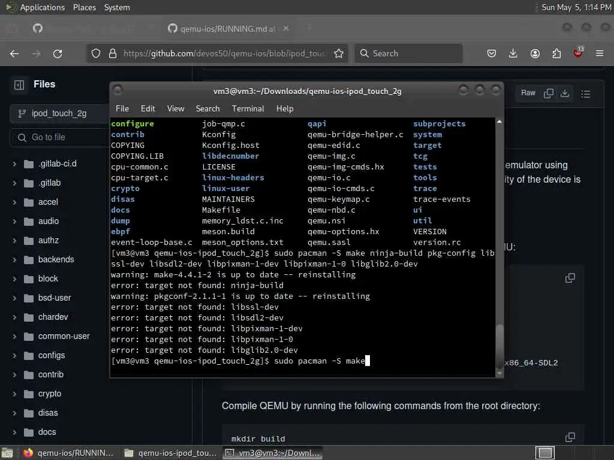Viewport: 614px width, 460px height.
Task: Open the terminal Search menu
Action: click(207, 109)
